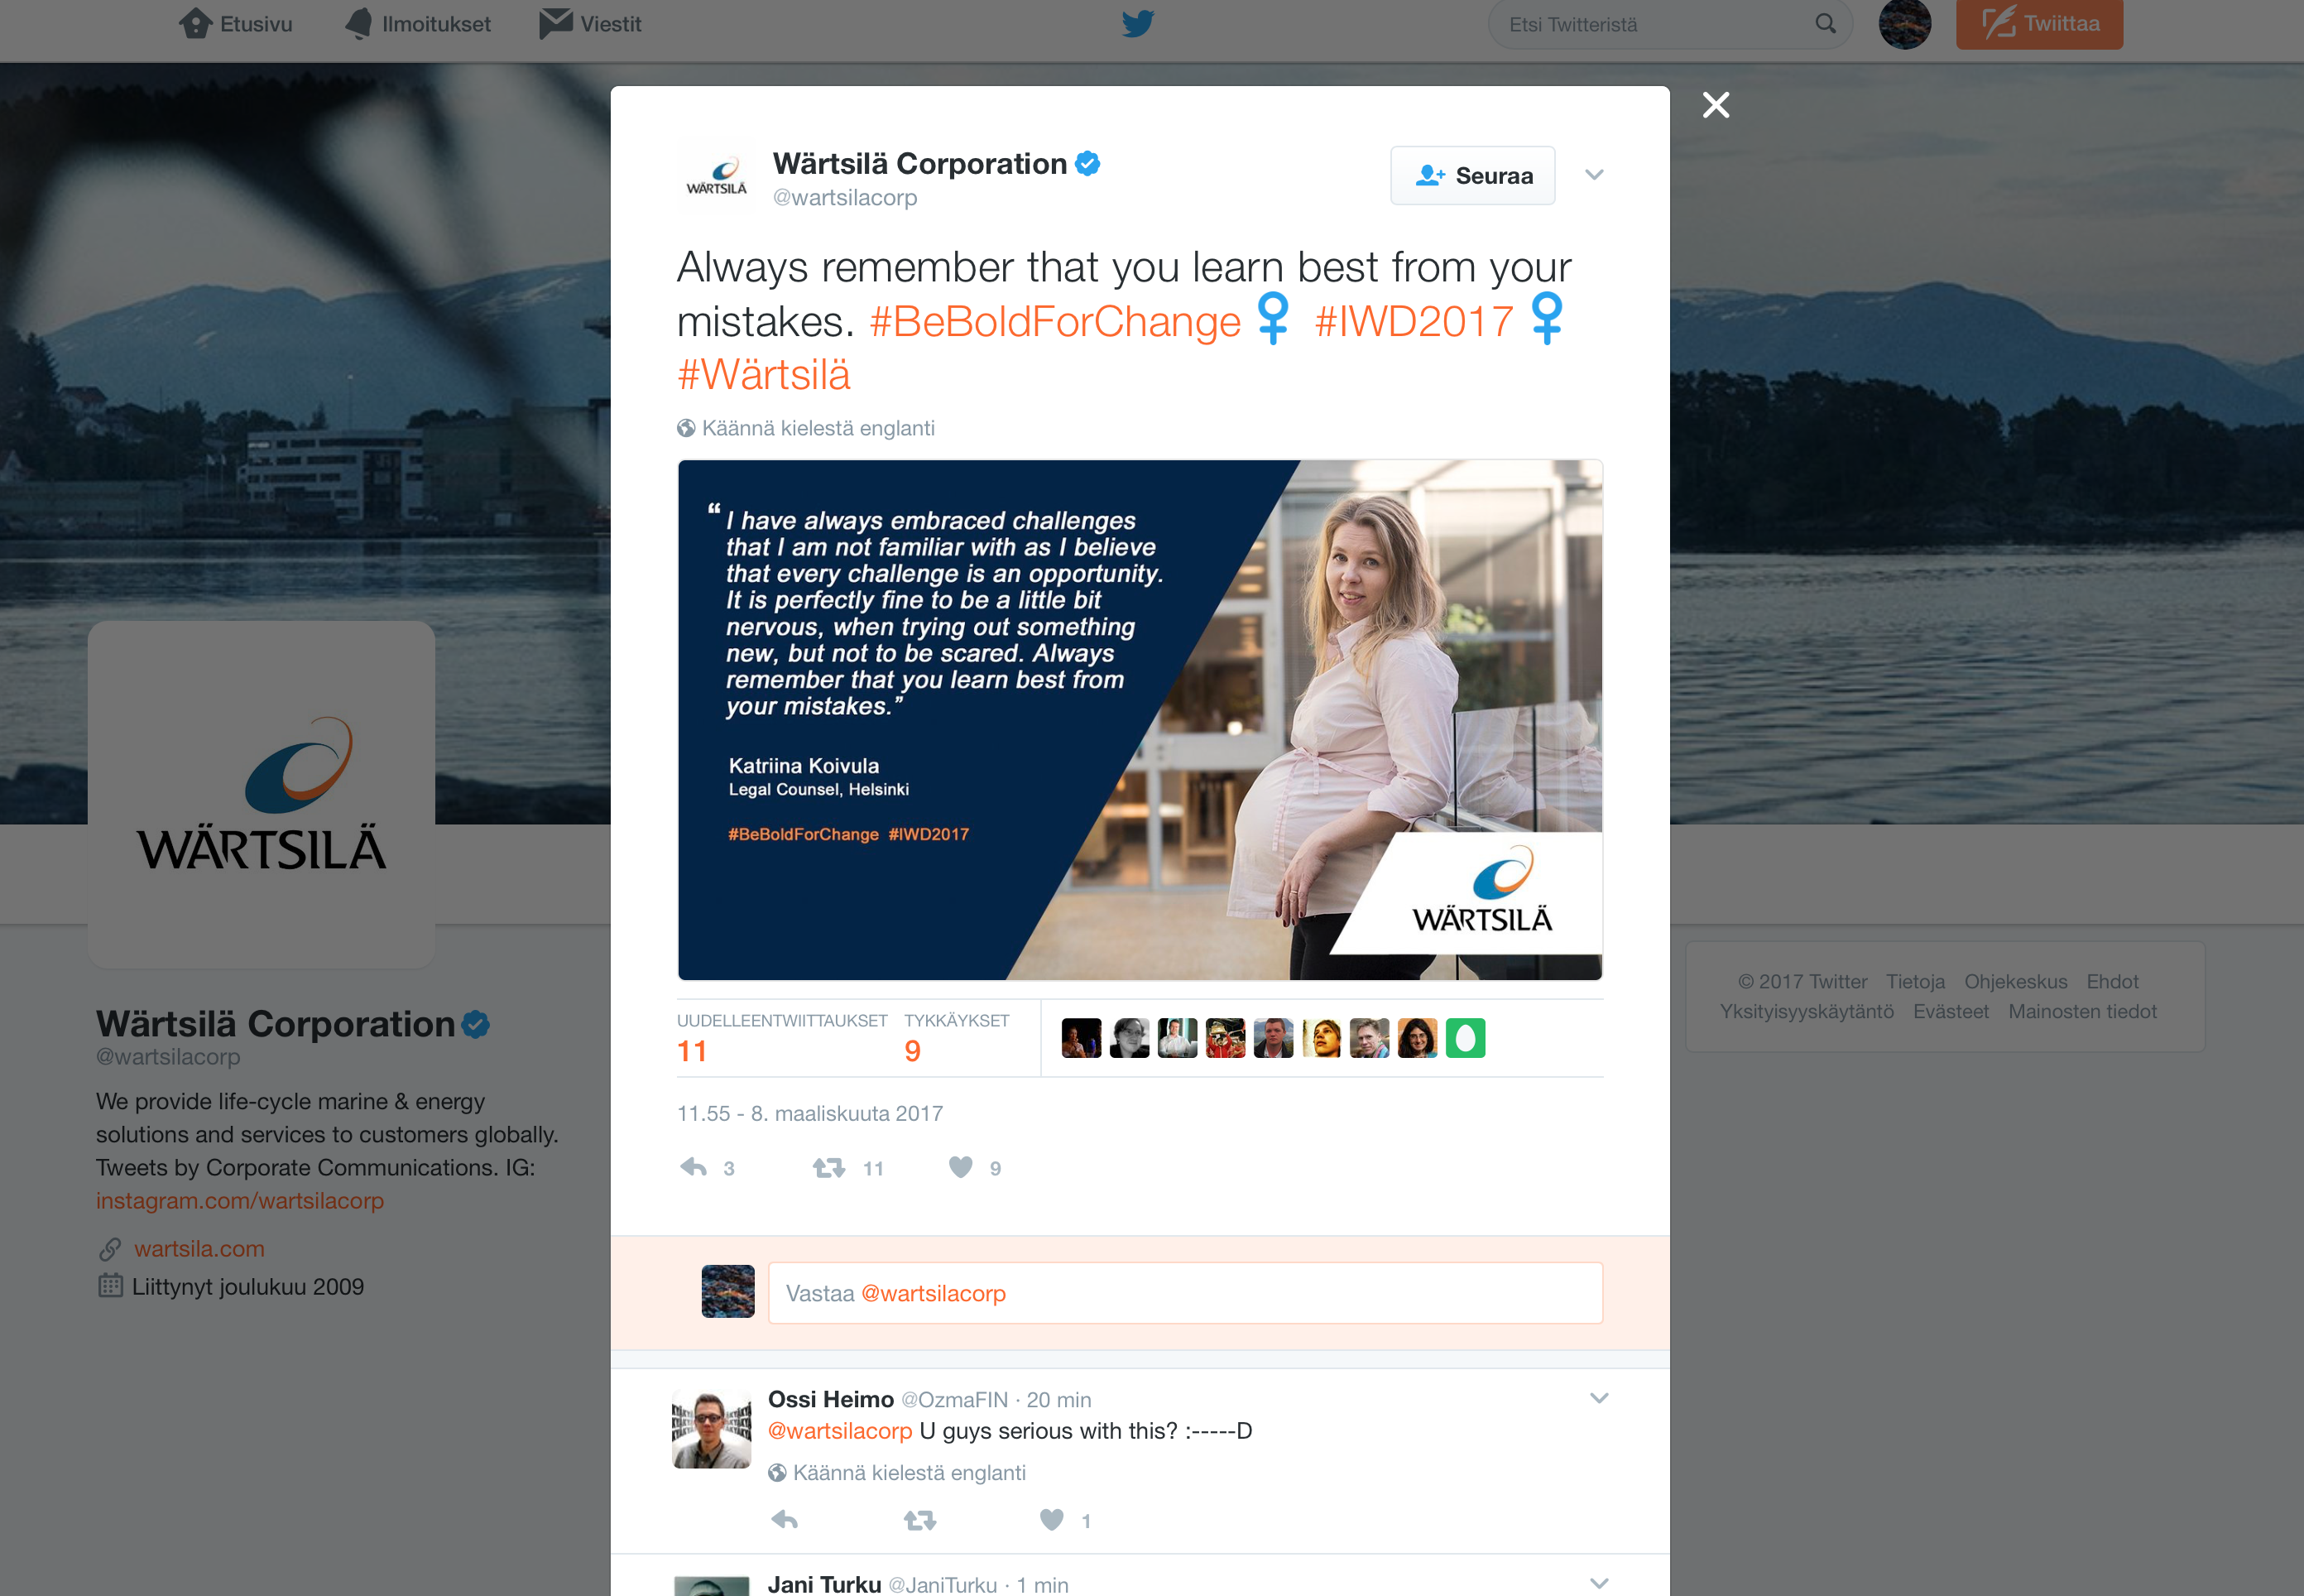Click the search magnifier icon
The height and width of the screenshot is (1596, 2304).
click(1825, 24)
